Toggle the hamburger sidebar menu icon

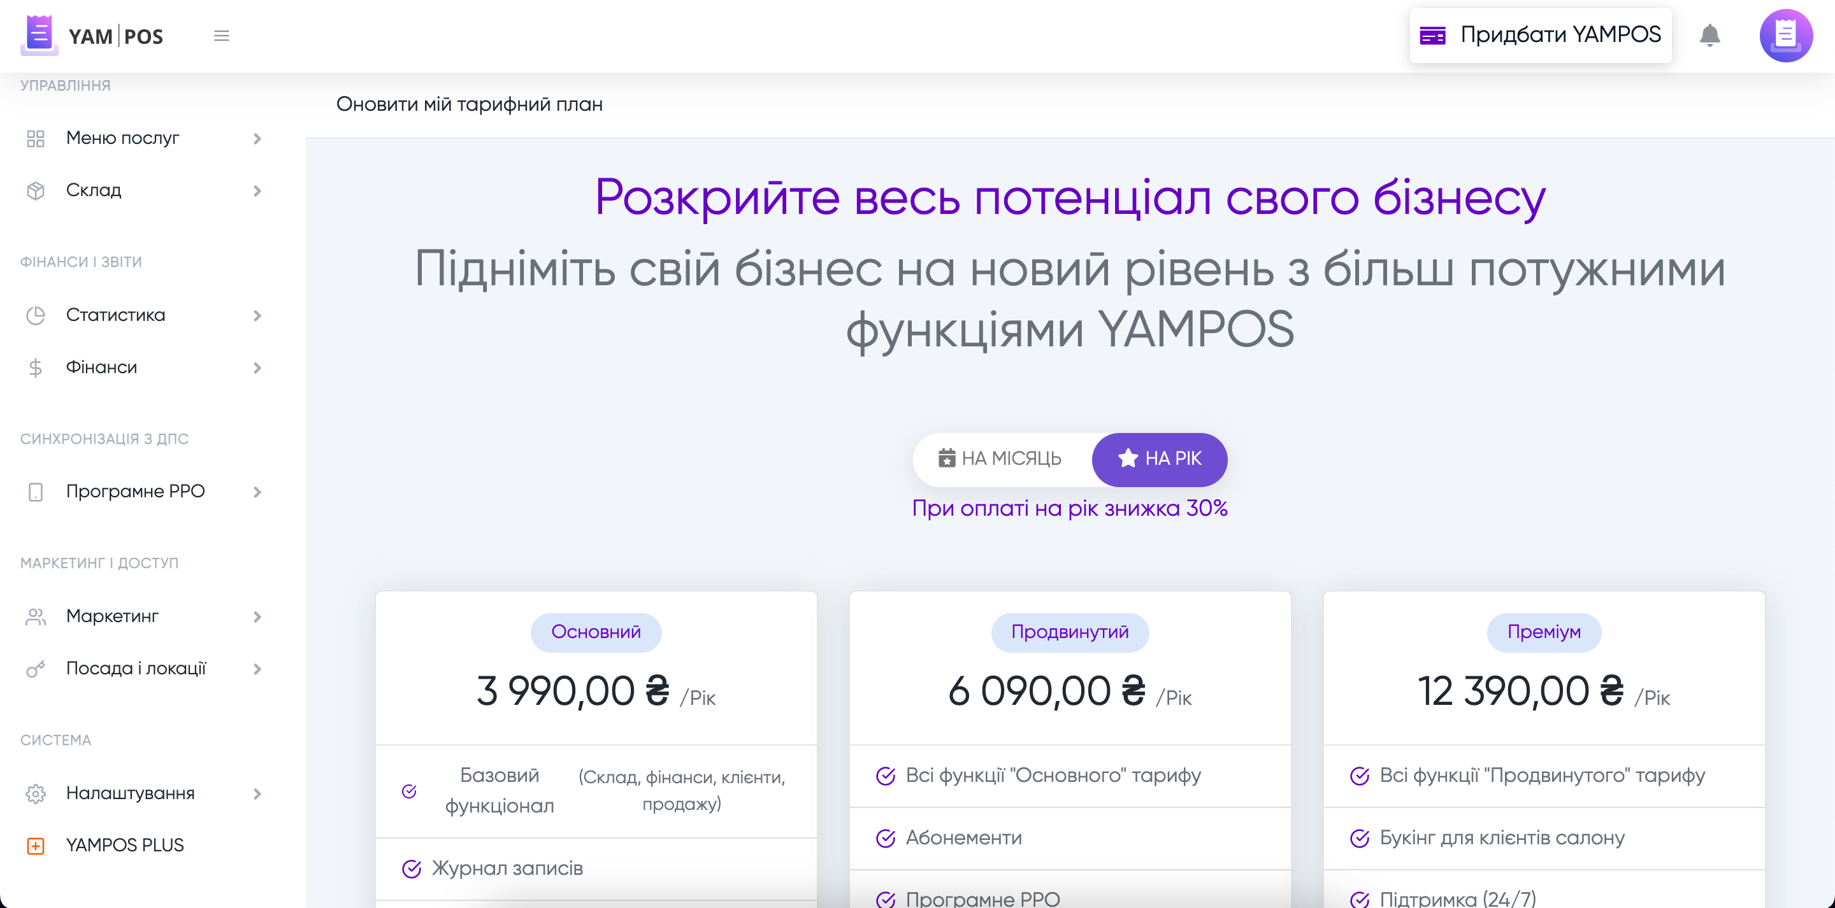point(222,36)
